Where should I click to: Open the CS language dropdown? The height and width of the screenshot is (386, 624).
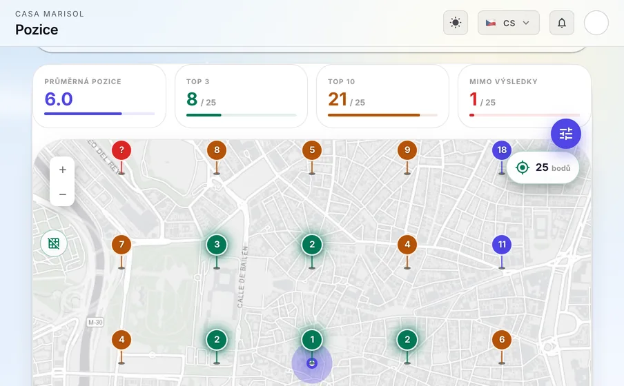tap(509, 23)
